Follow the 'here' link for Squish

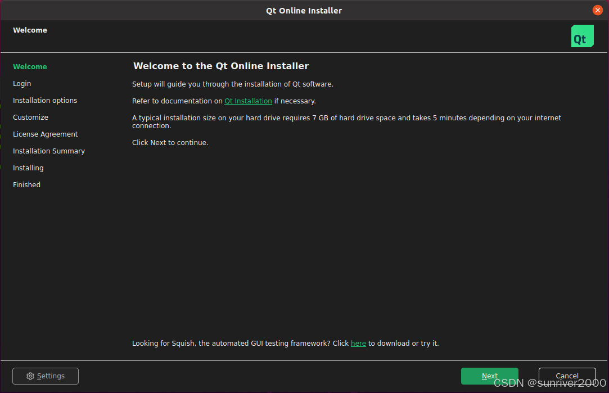pyautogui.click(x=358, y=344)
